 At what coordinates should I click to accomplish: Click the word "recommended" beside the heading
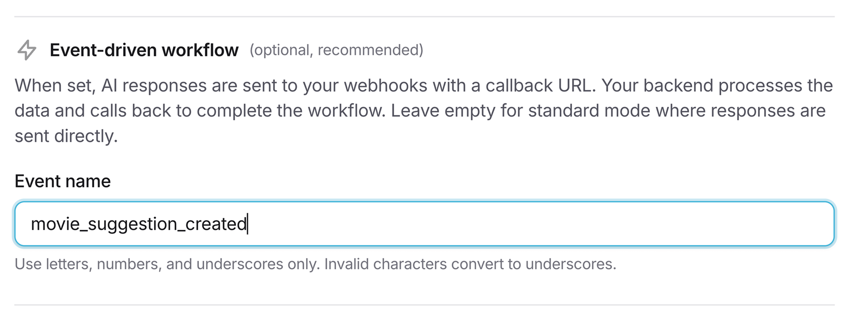click(x=368, y=50)
